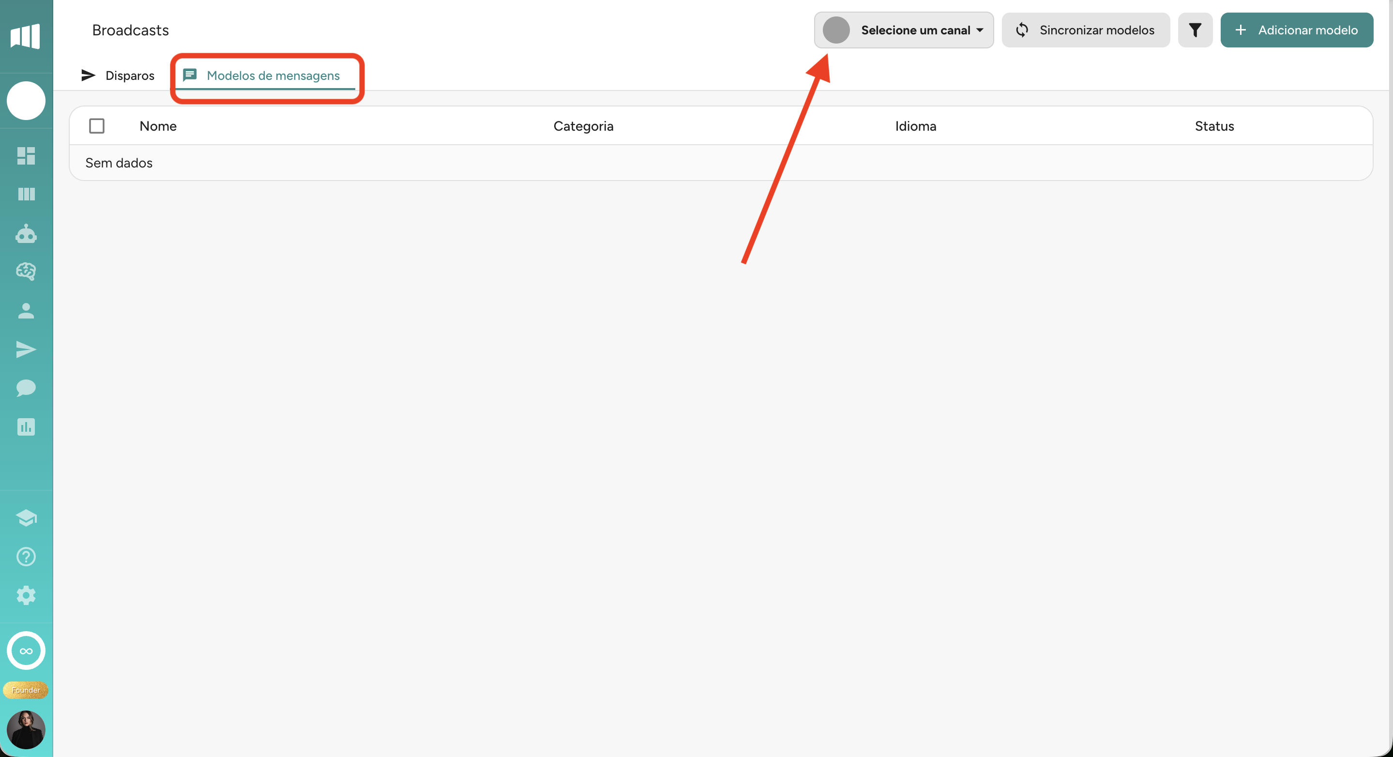The width and height of the screenshot is (1393, 757).
Task: Click the kanban columns icon in sidebar
Action: [x=26, y=194]
